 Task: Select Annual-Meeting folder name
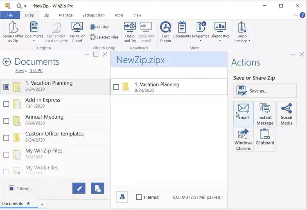(x=44, y=117)
